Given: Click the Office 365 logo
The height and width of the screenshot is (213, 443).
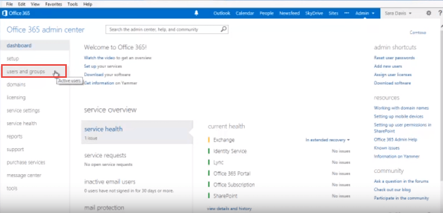Looking at the screenshot, I should [x=16, y=13].
